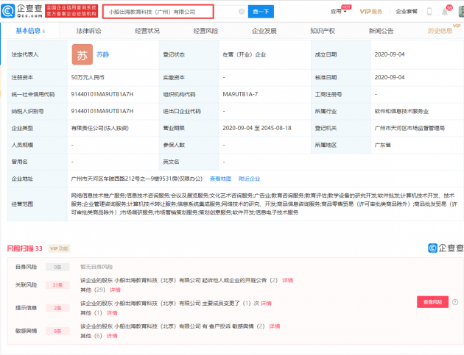
Task: Select the 广州市天河区市场监督管理局 text
Action: tap(409, 128)
